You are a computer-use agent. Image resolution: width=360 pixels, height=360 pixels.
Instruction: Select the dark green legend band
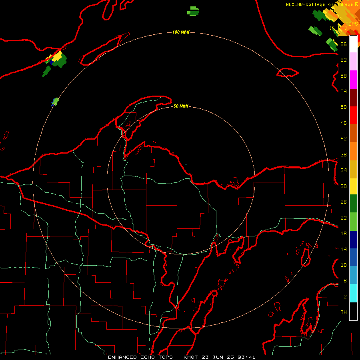[x=353, y=204]
